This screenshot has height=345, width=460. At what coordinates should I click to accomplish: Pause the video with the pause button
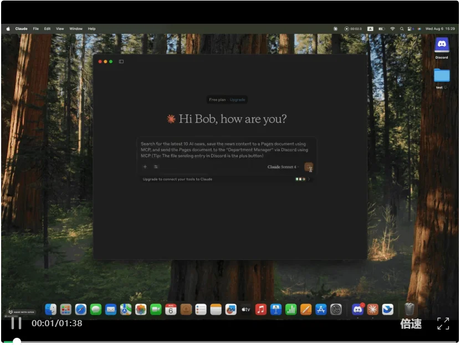point(17,323)
